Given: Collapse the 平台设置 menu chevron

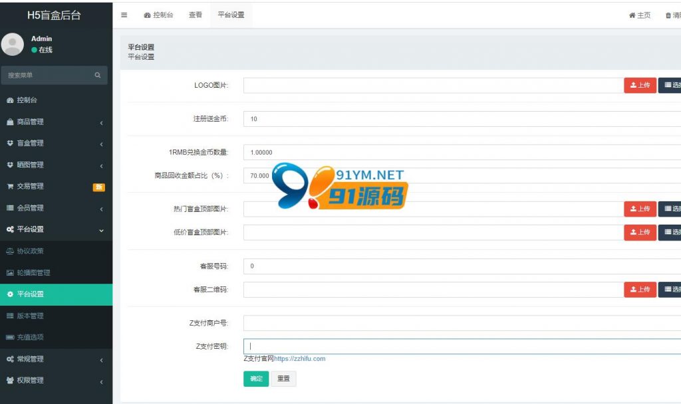Looking at the screenshot, I should point(101,231).
